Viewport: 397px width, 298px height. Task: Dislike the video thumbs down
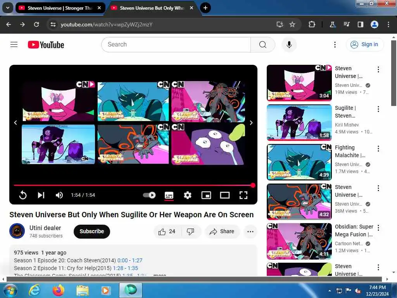(x=190, y=231)
